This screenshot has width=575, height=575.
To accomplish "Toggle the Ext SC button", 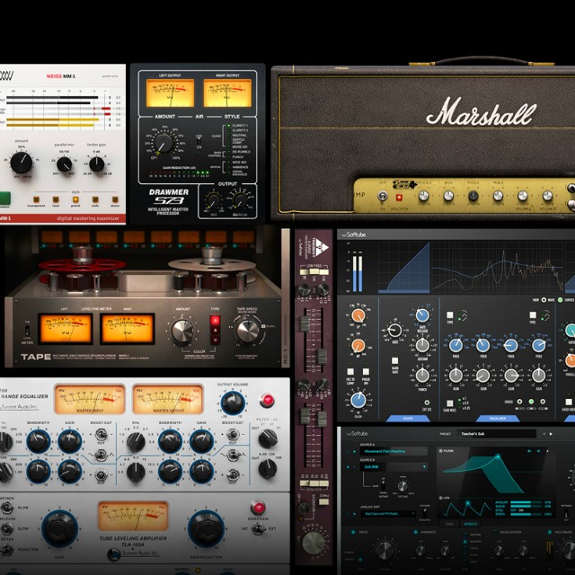I will point(427,402).
